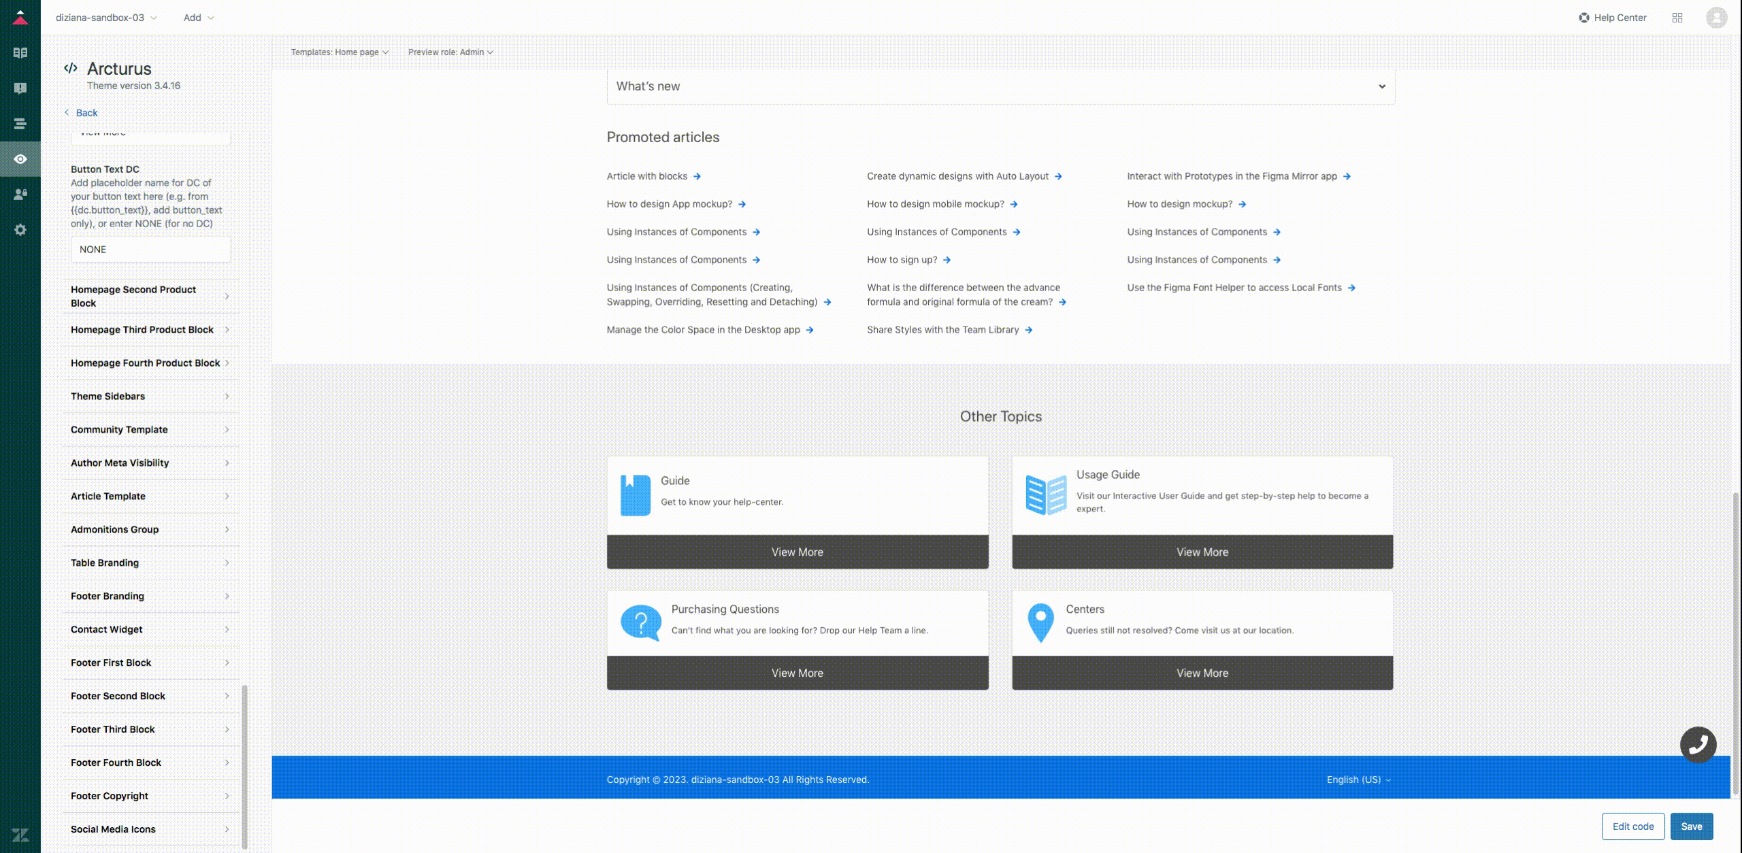Open the User permissions icon in left rail
The image size is (1742, 853).
point(20,195)
